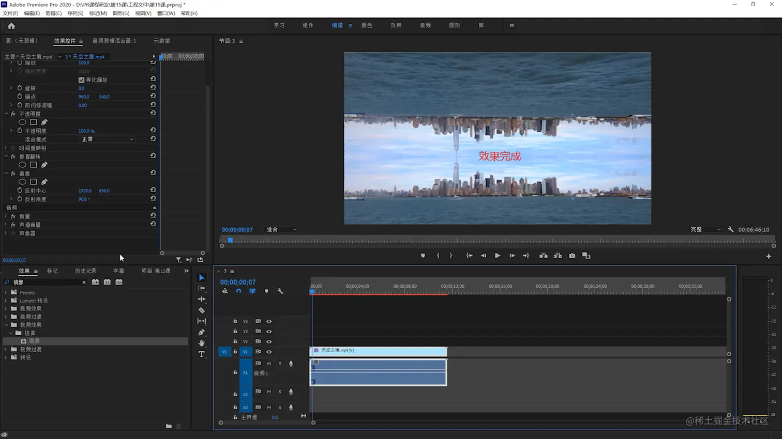Screen dimensions: 782x439
Task: Select the Pen tool in the tools panel
Action: tap(202, 332)
